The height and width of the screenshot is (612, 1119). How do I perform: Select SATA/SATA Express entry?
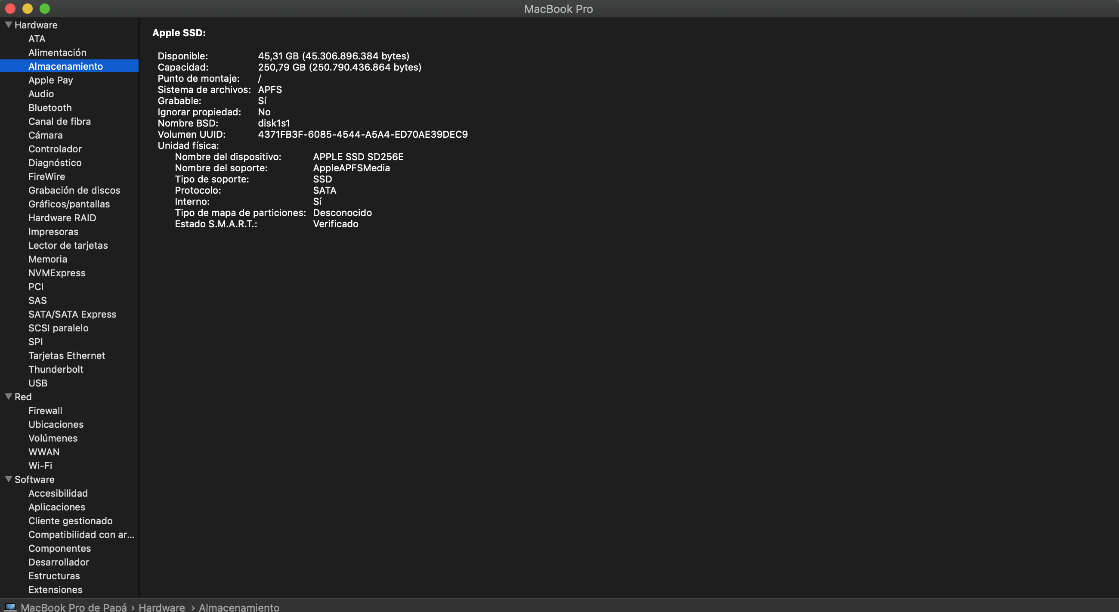click(x=72, y=314)
